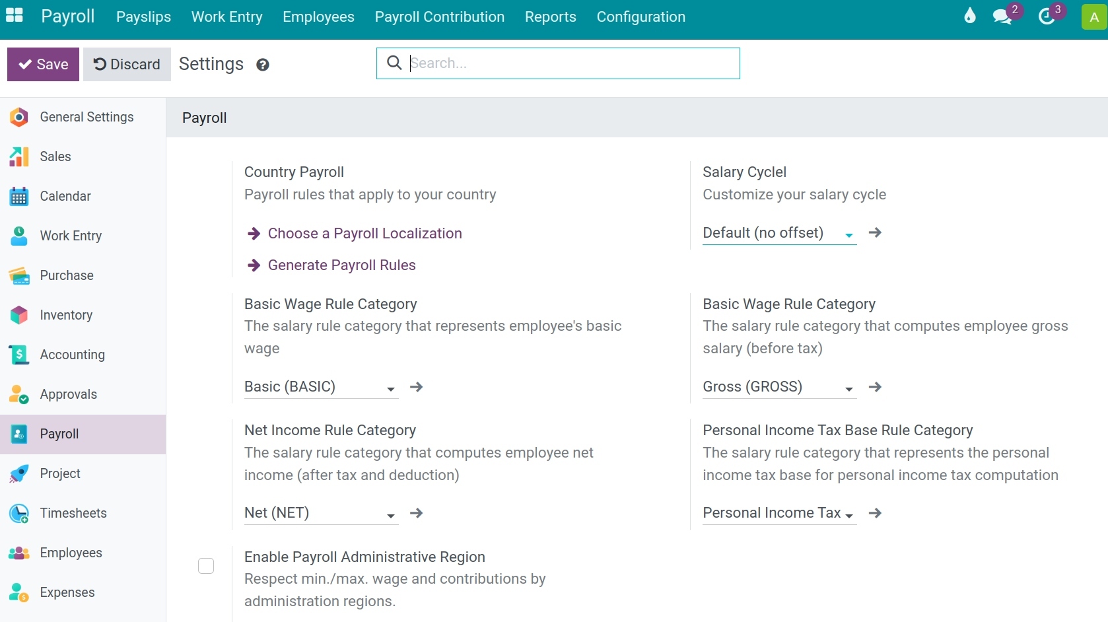Viewport: 1108px width, 622px height.
Task: Select the Purchase sidebar icon
Action: pyautogui.click(x=19, y=276)
